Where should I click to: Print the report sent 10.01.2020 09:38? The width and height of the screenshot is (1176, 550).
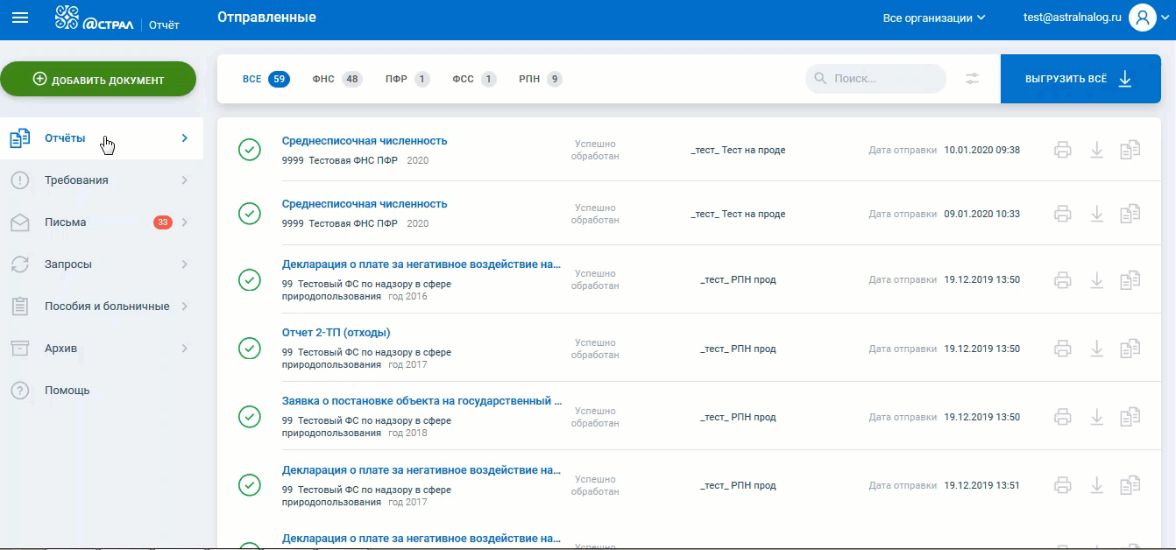click(x=1063, y=150)
